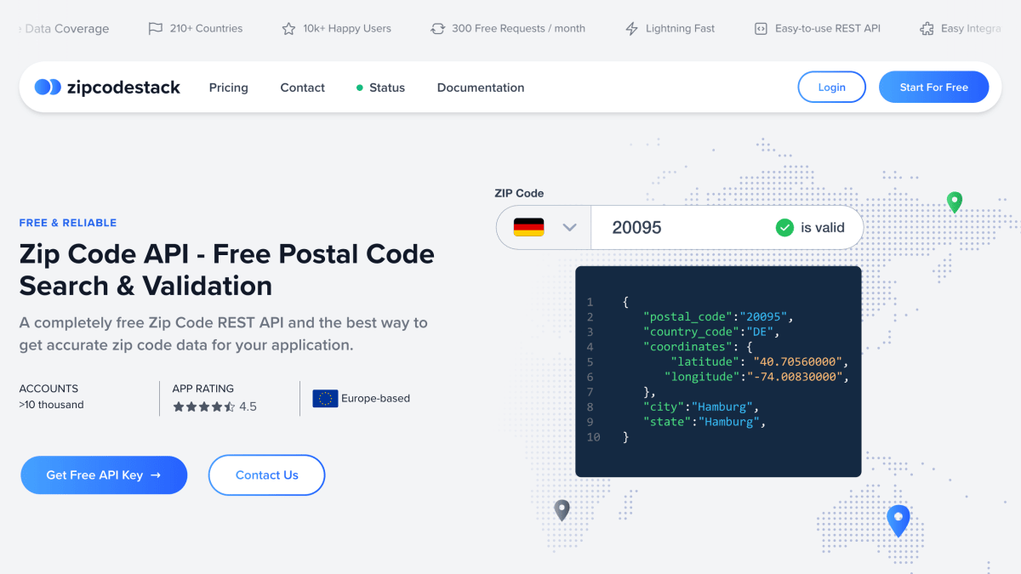Viewport: 1021px width, 574px height.
Task: Click the green check mark beside is valid
Action: (x=784, y=227)
